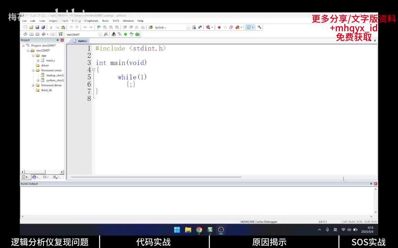This screenshot has height=248, width=398.
Task: Collapse the main function code fold marker
Action: [94, 70]
